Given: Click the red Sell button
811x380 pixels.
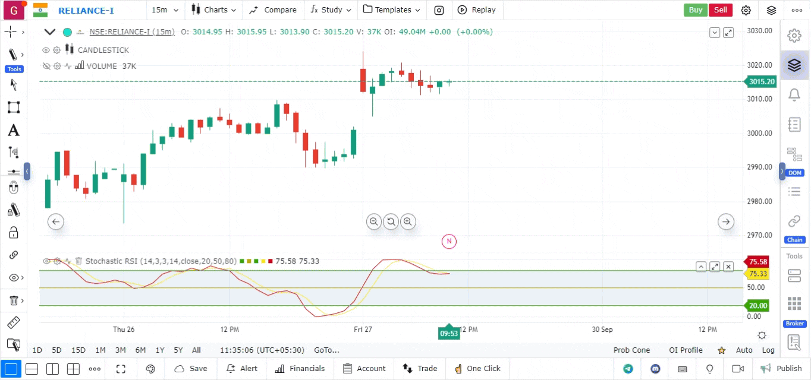Looking at the screenshot, I should [x=720, y=10].
